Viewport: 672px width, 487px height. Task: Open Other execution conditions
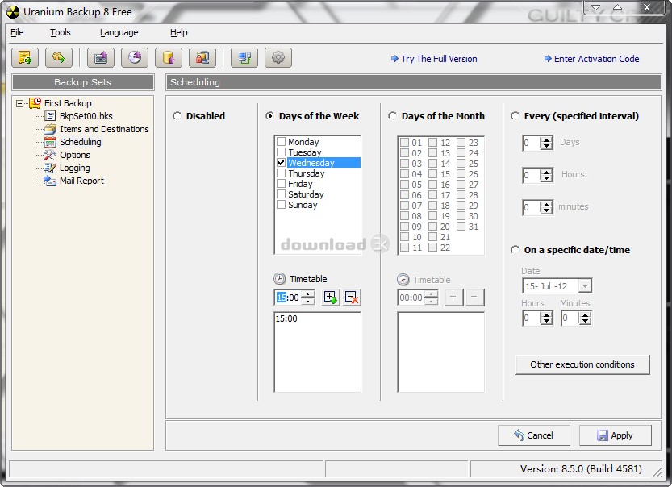point(582,364)
